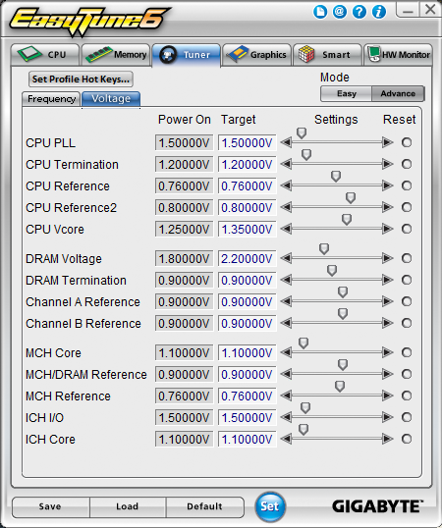Close the EasyTune6 window
442x528 pixels.
click(430, 10)
